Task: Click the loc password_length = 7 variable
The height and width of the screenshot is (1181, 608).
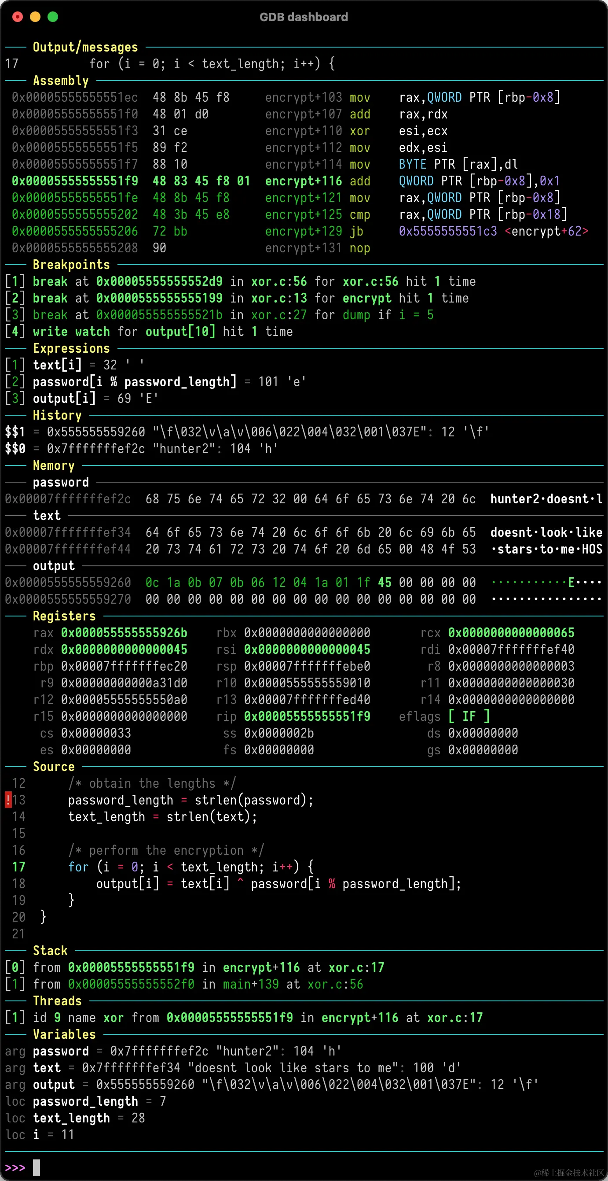Action: [x=85, y=1101]
